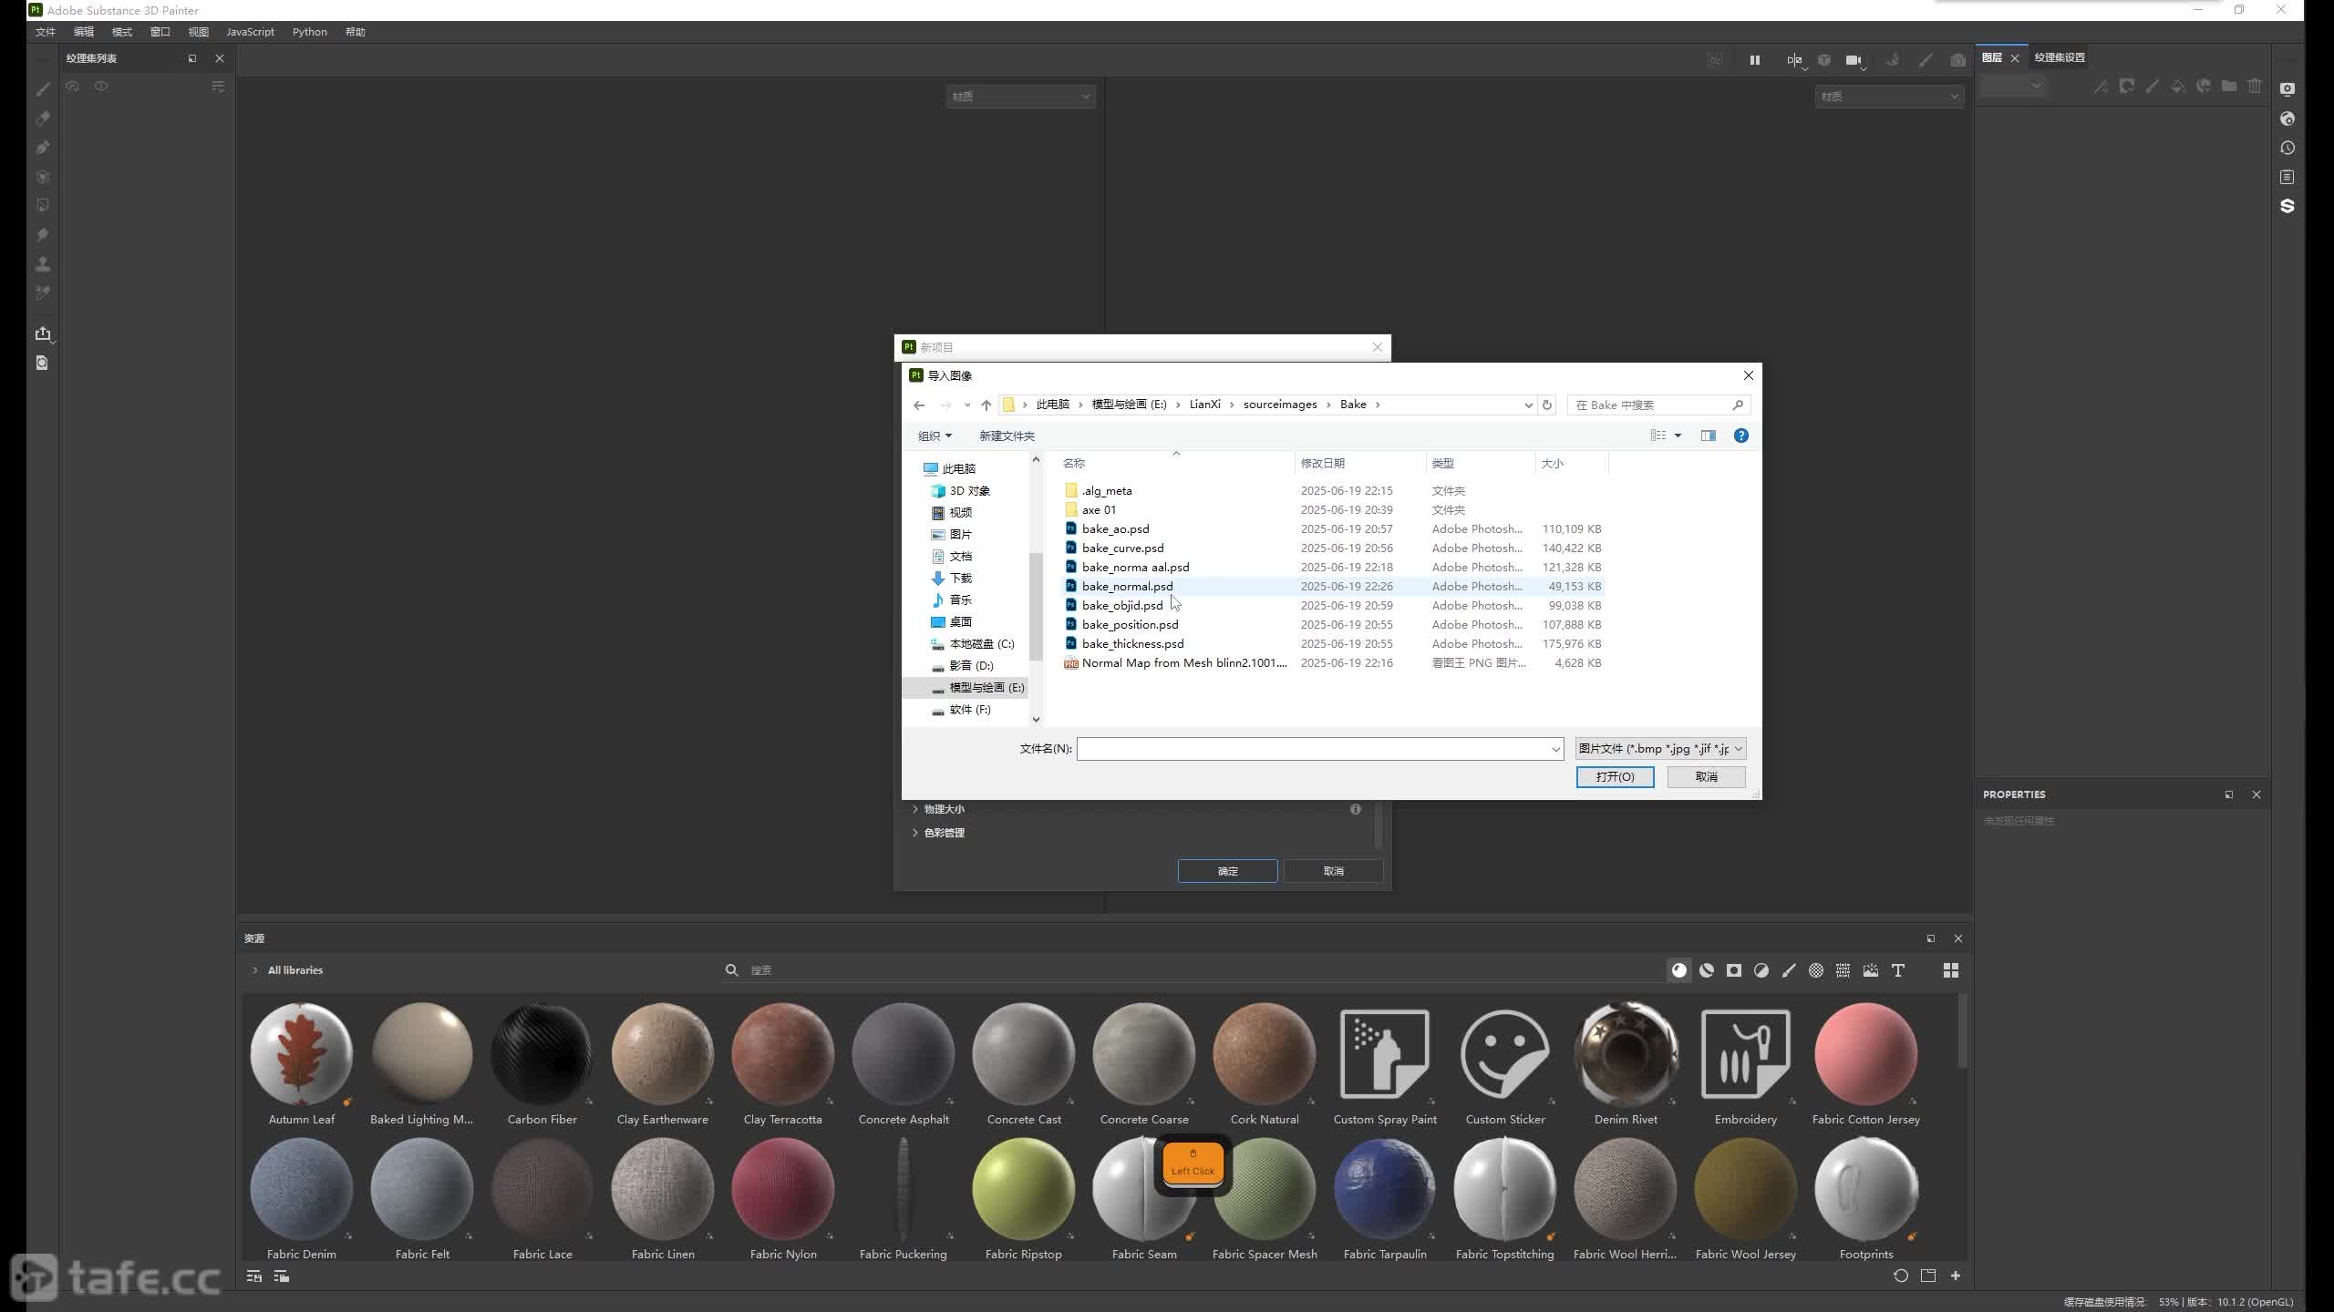Image resolution: width=2334 pixels, height=1312 pixels.
Task: Open Display settings icon on right dock
Action: 2288,89
